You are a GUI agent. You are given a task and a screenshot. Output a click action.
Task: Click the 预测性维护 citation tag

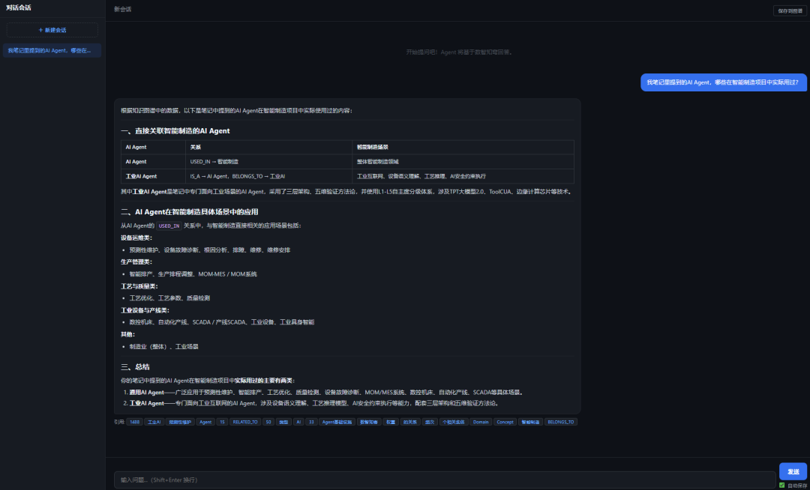click(180, 422)
